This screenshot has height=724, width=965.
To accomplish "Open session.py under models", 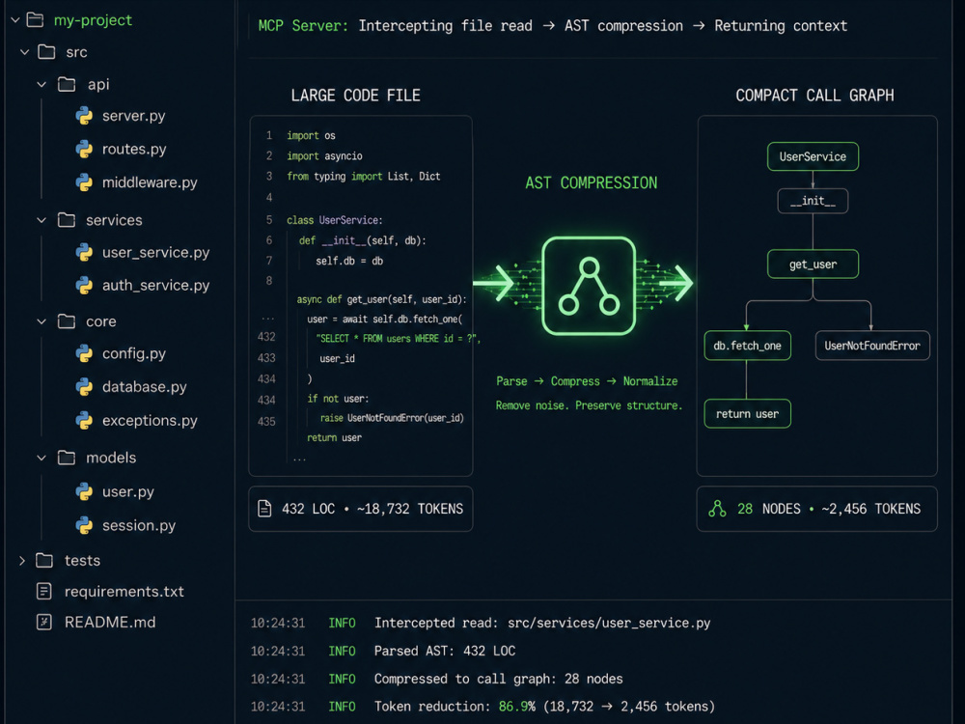I will (138, 525).
